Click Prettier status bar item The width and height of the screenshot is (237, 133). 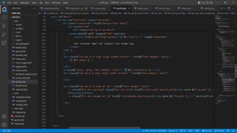pos(220,131)
